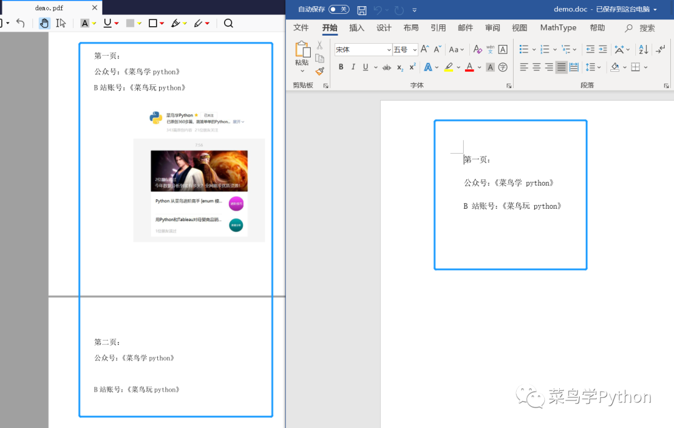The height and width of the screenshot is (428, 674).
Task: Insert enclosed character 字 icon
Action: click(x=502, y=67)
